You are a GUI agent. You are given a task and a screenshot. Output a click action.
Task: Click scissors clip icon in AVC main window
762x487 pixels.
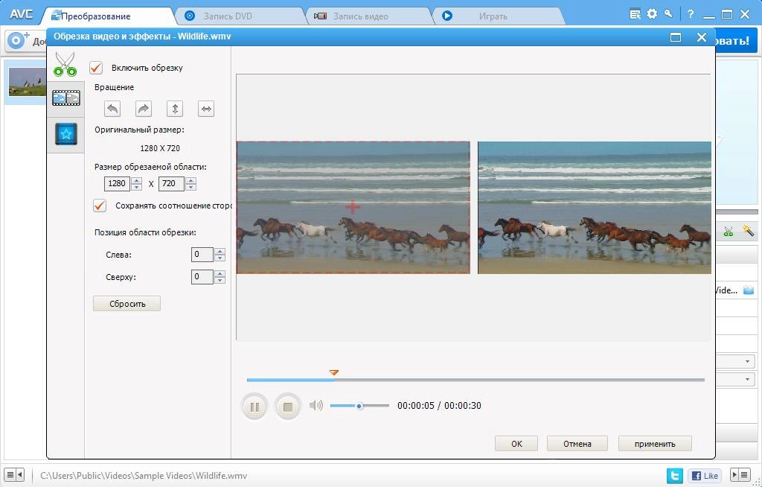pos(728,231)
